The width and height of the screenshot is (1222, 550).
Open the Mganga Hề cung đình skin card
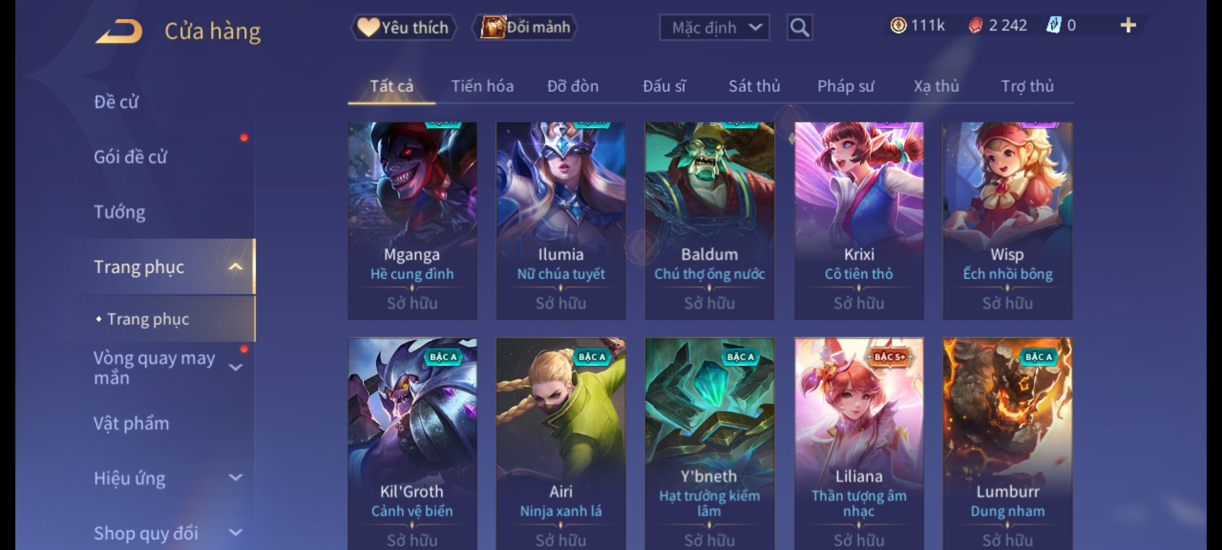(412, 221)
